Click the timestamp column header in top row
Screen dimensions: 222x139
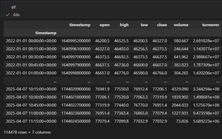point(80,25)
